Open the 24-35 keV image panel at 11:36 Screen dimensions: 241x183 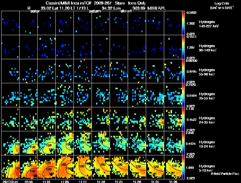173,119
